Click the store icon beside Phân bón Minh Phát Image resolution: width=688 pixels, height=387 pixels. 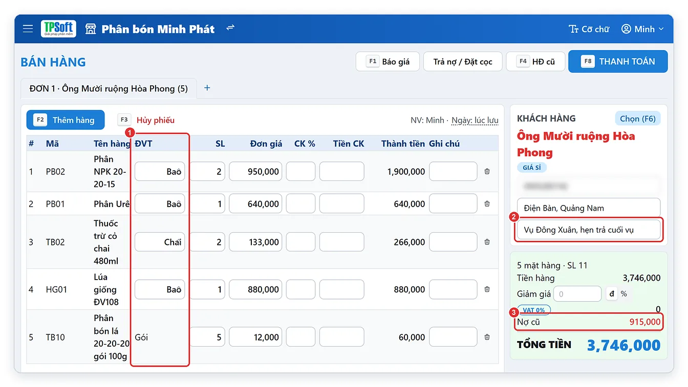[x=91, y=29]
